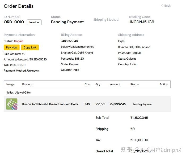This screenshot has height=158, width=186.
Task: Click the product row Pending Payment status
Action: pos(143,104)
